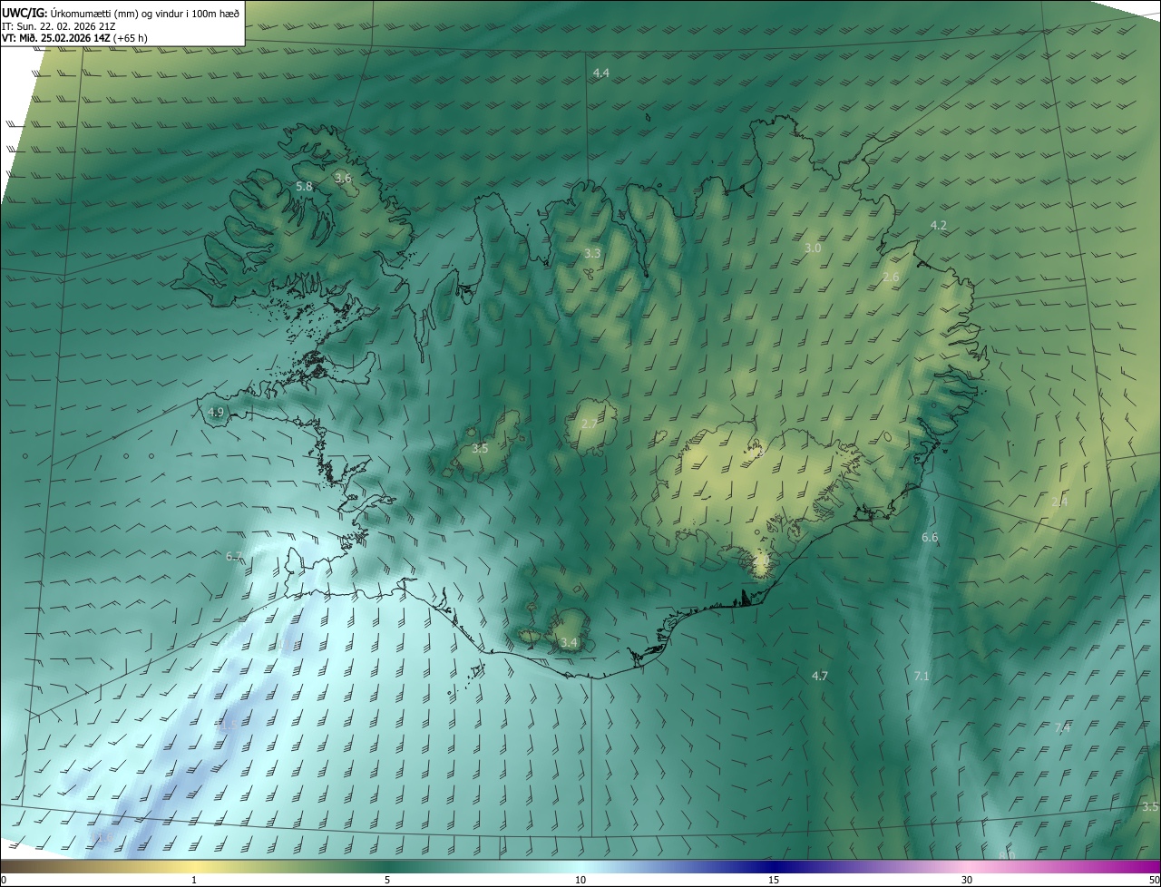Click the 15 tick on the color scale
The width and height of the screenshot is (1161, 887).
[x=774, y=880]
